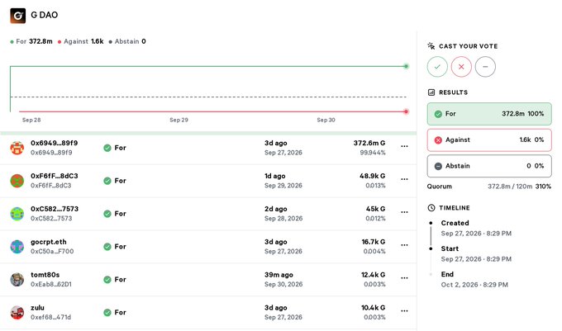Image resolution: width=562 pixels, height=331 pixels.
Task: Click the 12.4k G vote weight
Action: [373, 275]
